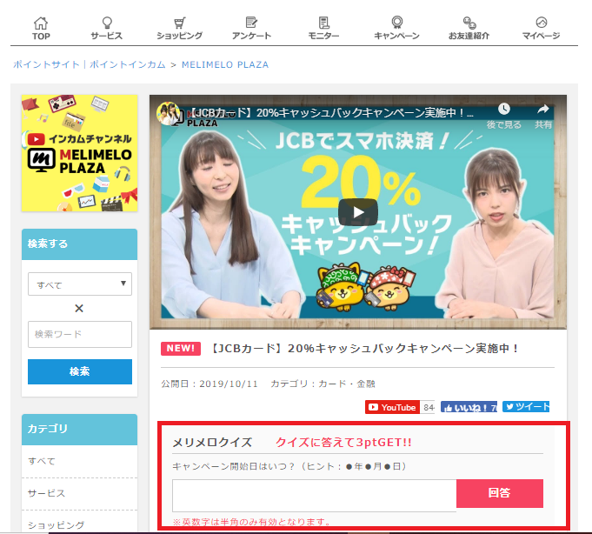Click the quiz answer input field
This screenshot has height=534, width=592.
click(x=314, y=496)
